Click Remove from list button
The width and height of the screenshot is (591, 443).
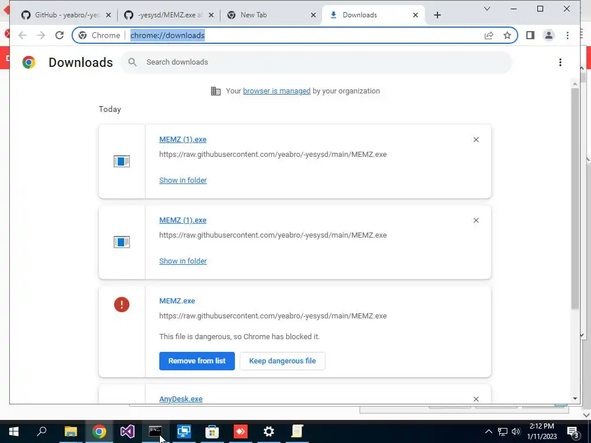pyautogui.click(x=197, y=361)
